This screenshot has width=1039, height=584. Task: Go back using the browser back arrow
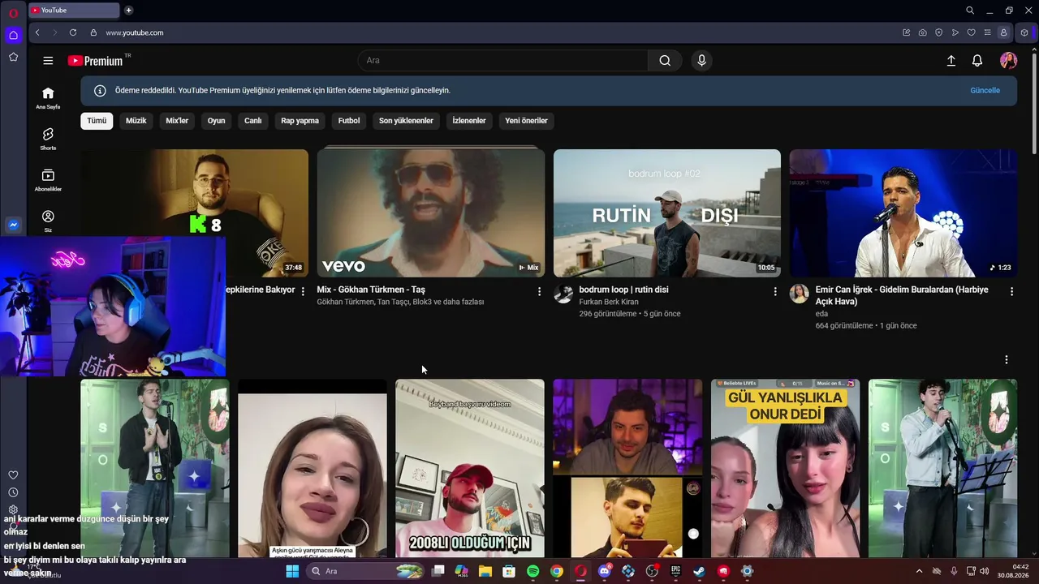pyautogui.click(x=37, y=32)
